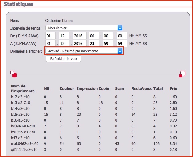193x157 pixels.
Task: Select printer row b13-a3-C10
Action: point(94,103)
